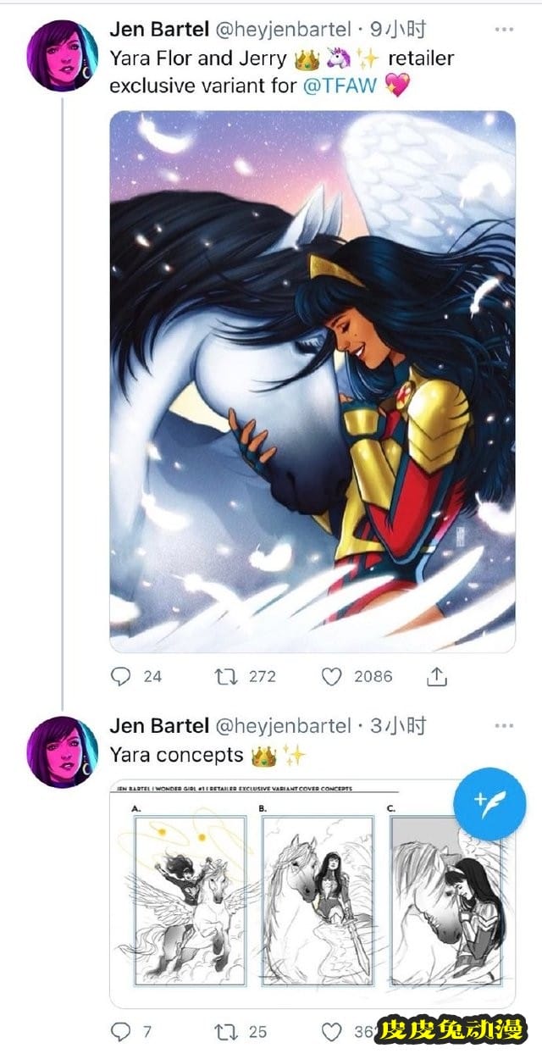Like the tweet with 2086 likes

coord(332,676)
